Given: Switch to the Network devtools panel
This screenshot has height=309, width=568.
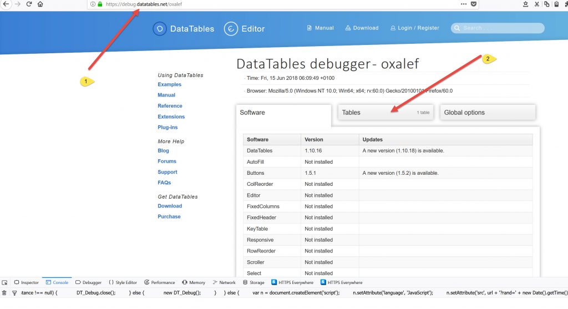Looking at the screenshot, I should click(x=224, y=282).
